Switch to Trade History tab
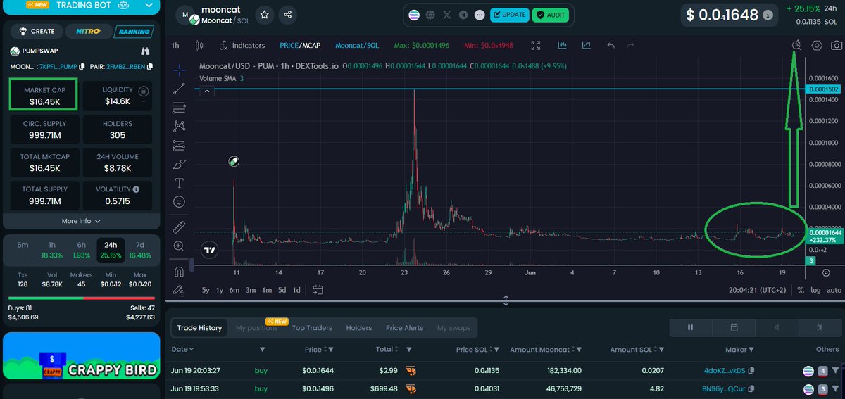 click(199, 328)
